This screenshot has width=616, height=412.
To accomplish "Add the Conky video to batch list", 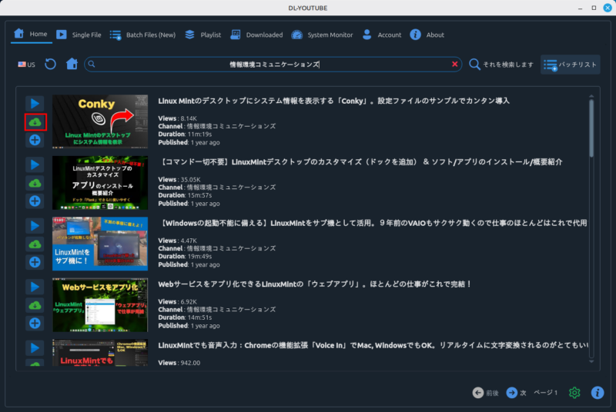I will click(x=35, y=140).
